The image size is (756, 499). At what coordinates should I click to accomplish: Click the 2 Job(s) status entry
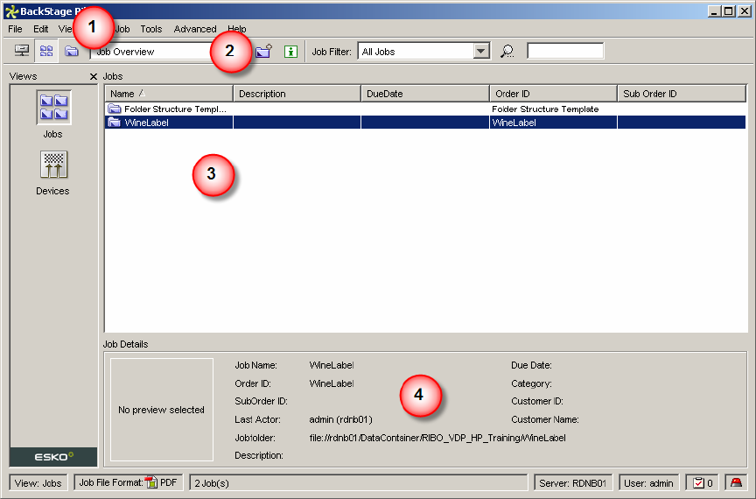click(359, 482)
